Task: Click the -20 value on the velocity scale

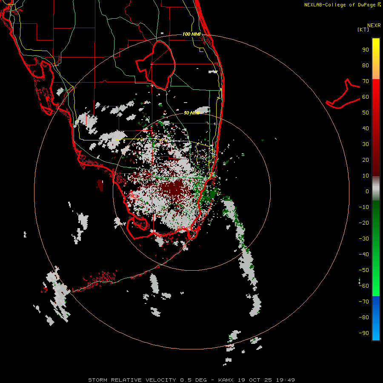Action: pos(364,223)
